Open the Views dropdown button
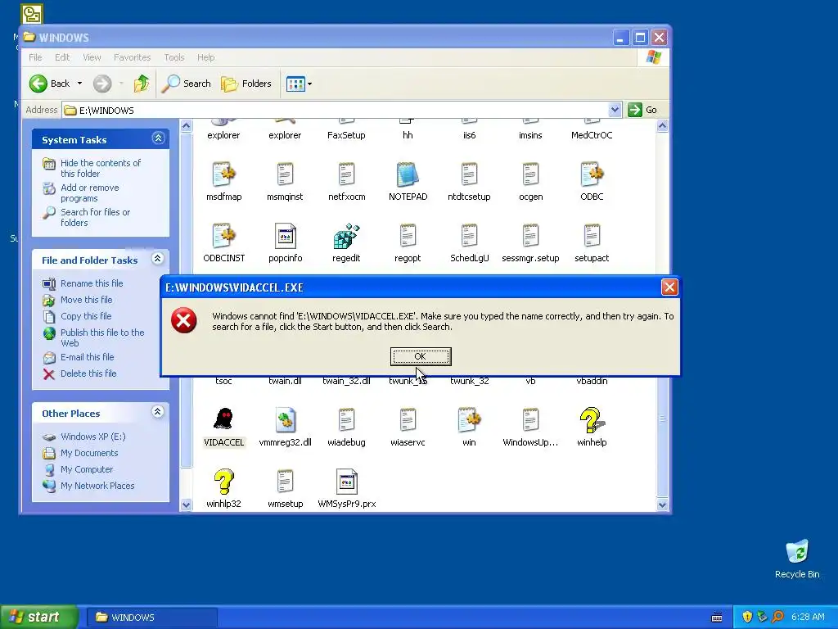 [299, 84]
